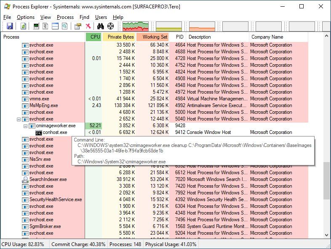
Task: Select the vmms.exe process row
Action: click(155, 99)
